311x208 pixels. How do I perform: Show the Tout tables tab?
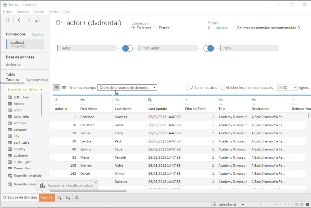[x=13, y=80]
